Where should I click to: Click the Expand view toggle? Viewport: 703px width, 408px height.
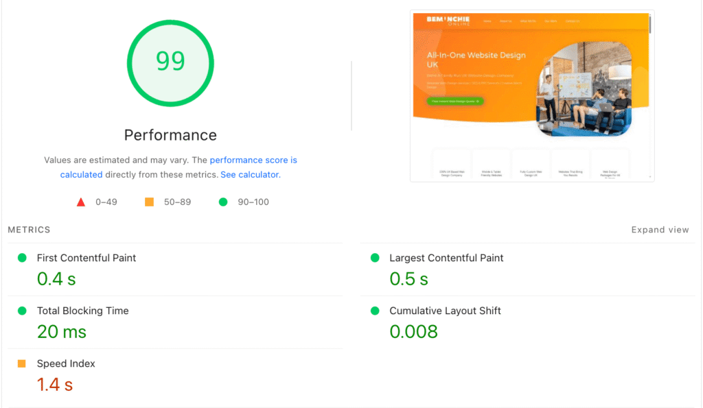click(x=660, y=230)
